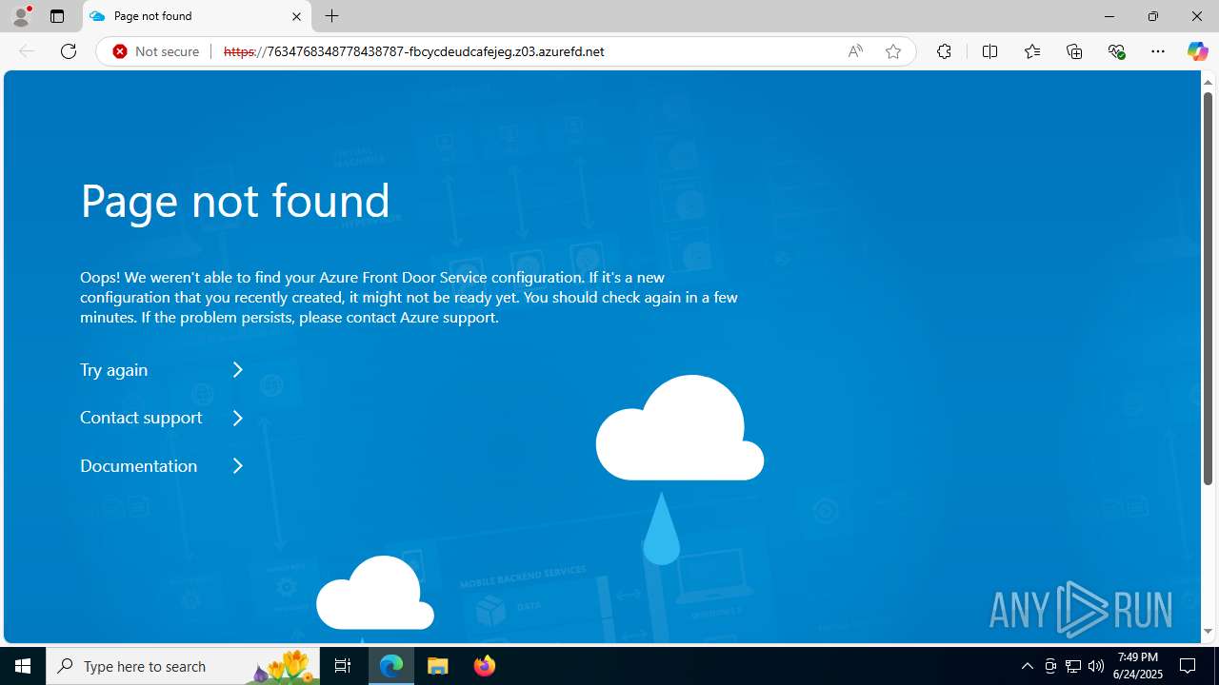
Task: Click the page scrollbar down arrow
Action: 1208,632
